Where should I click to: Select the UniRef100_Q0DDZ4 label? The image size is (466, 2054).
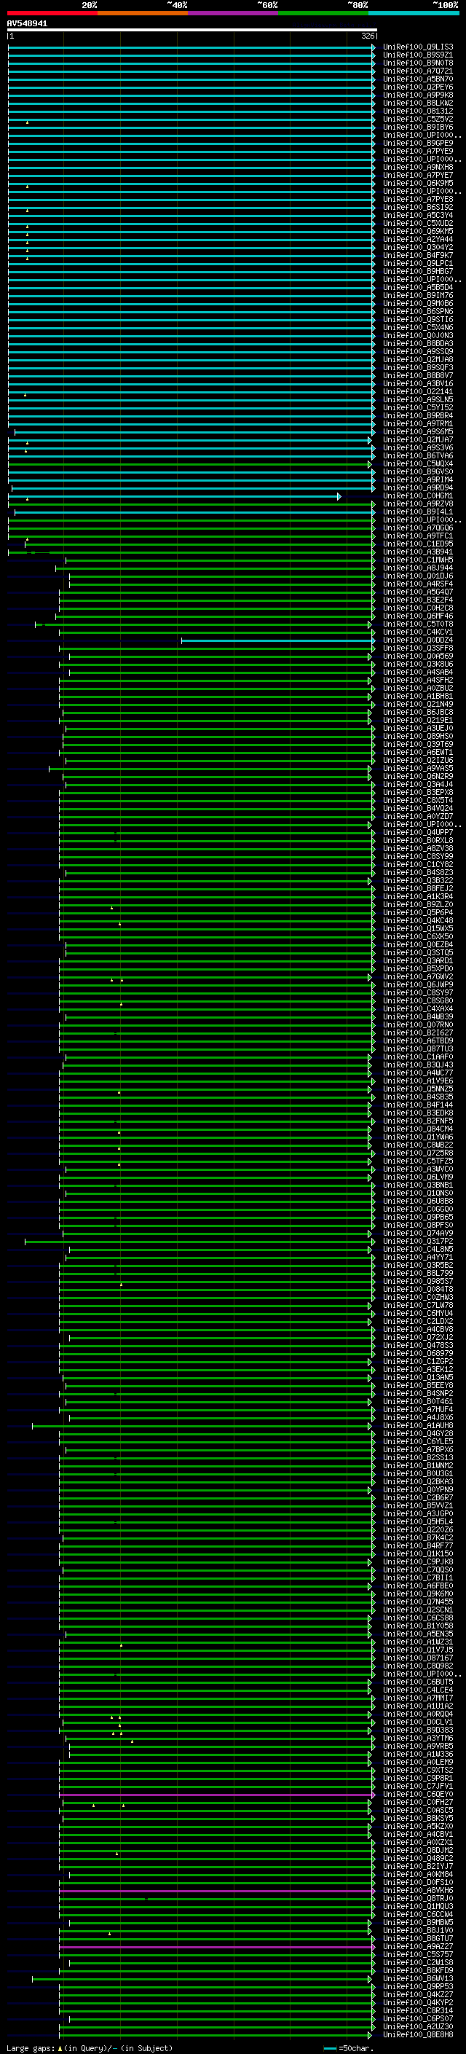tap(418, 640)
